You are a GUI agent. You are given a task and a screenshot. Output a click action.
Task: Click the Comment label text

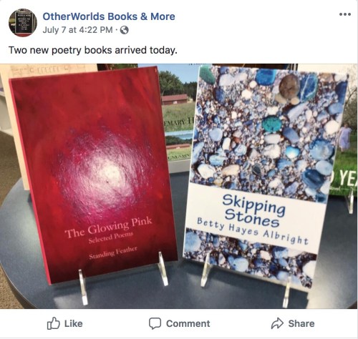pos(188,323)
